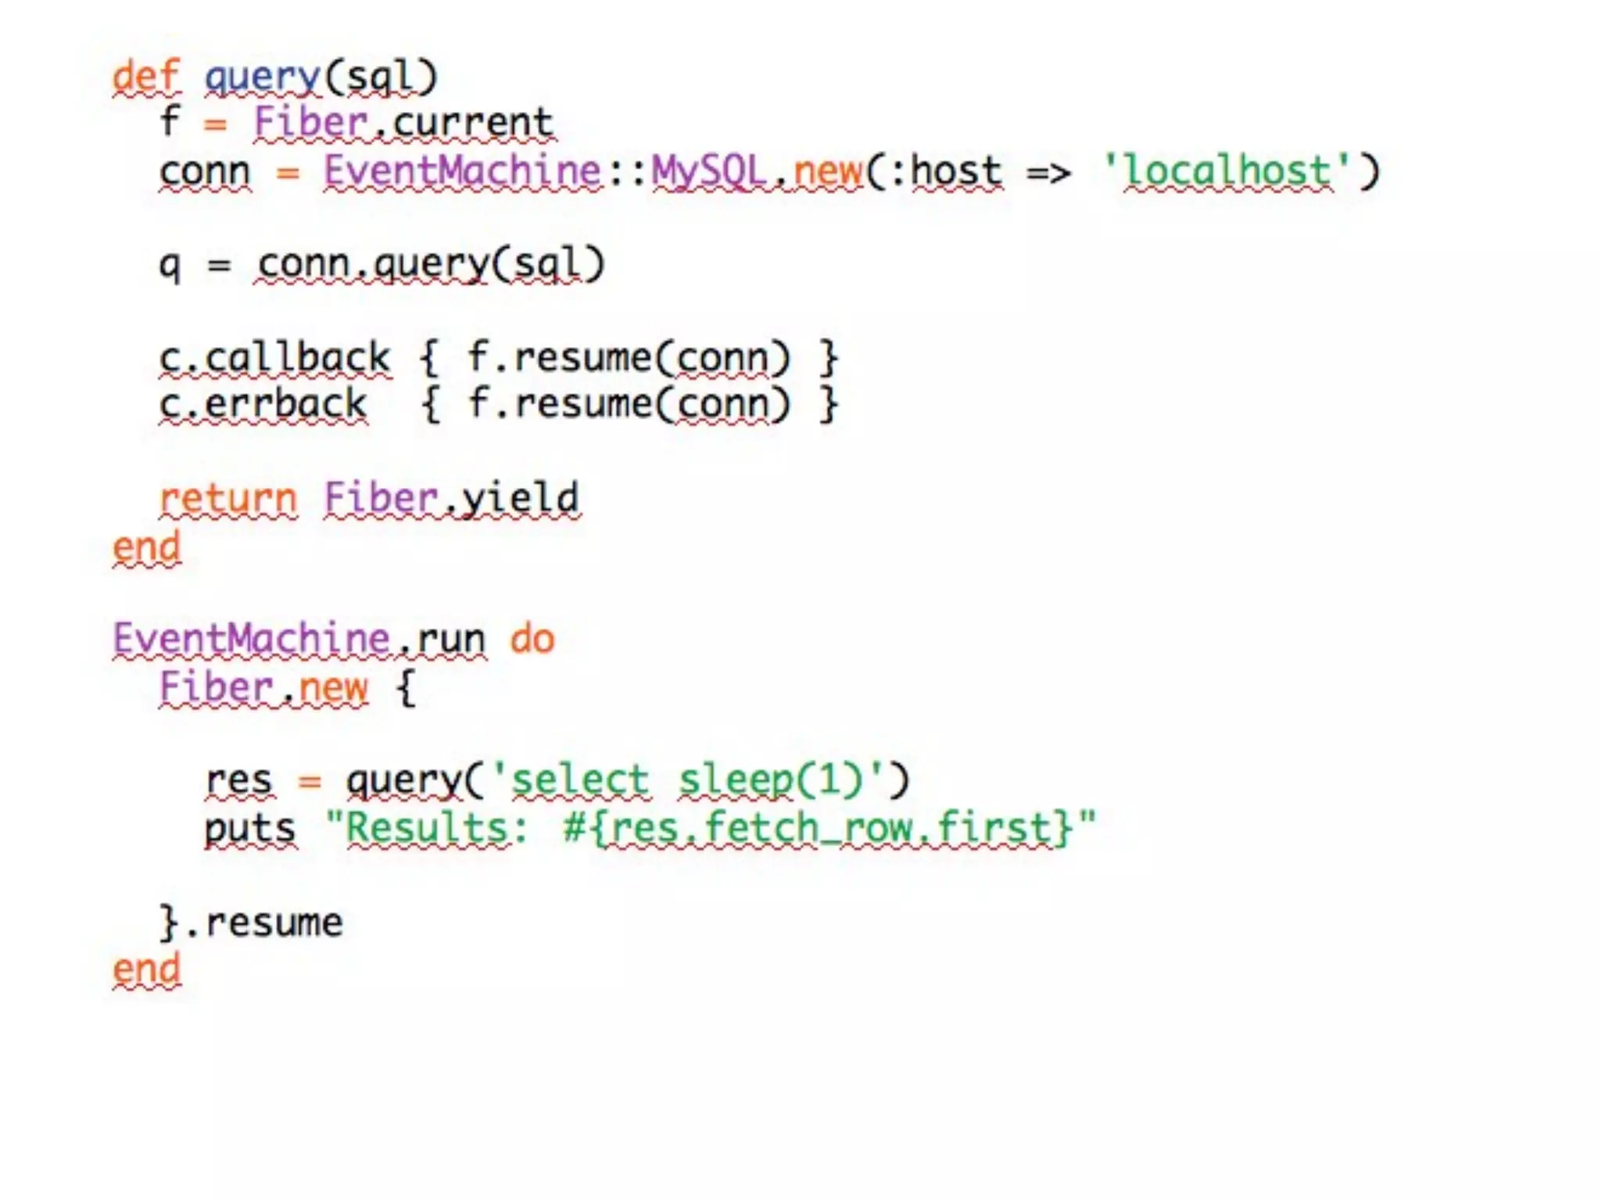Click the 'query' method name in the definition
The image size is (1601, 1201).
pos(262,77)
